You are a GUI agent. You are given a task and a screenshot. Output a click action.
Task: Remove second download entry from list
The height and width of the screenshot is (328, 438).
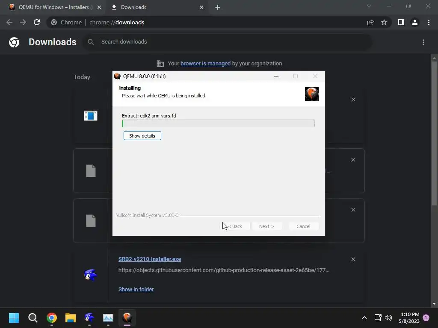click(x=353, y=160)
